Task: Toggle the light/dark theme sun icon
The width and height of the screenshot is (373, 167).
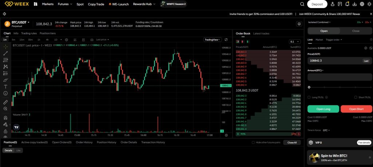Action: [369, 4]
